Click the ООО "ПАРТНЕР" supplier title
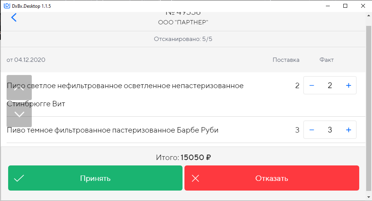 (x=183, y=22)
